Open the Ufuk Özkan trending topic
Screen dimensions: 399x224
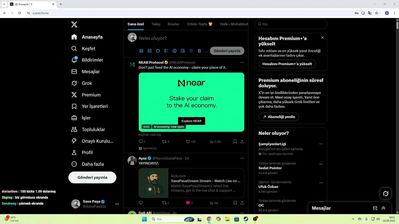pos(268,187)
